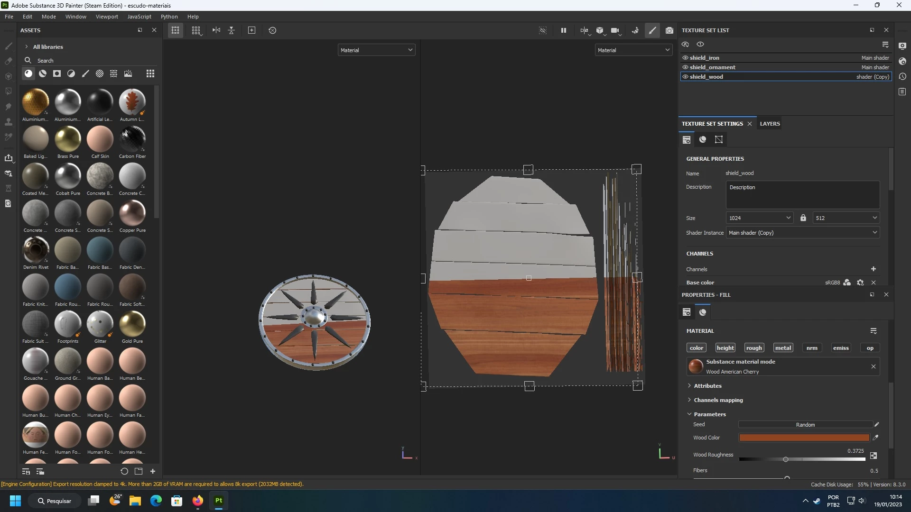911x512 pixels.
Task: Click the camera screenshot icon in toolbar
Action: pyautogui.click(x=669, y=30)
